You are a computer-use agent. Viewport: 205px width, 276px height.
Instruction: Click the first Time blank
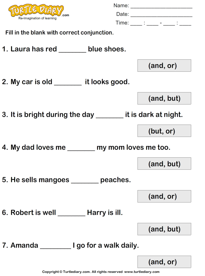(x=136, y=25)
